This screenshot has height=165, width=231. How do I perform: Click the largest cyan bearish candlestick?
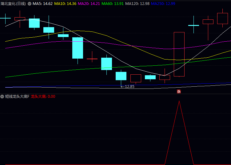pyautogui.click(x=78, y=48)
